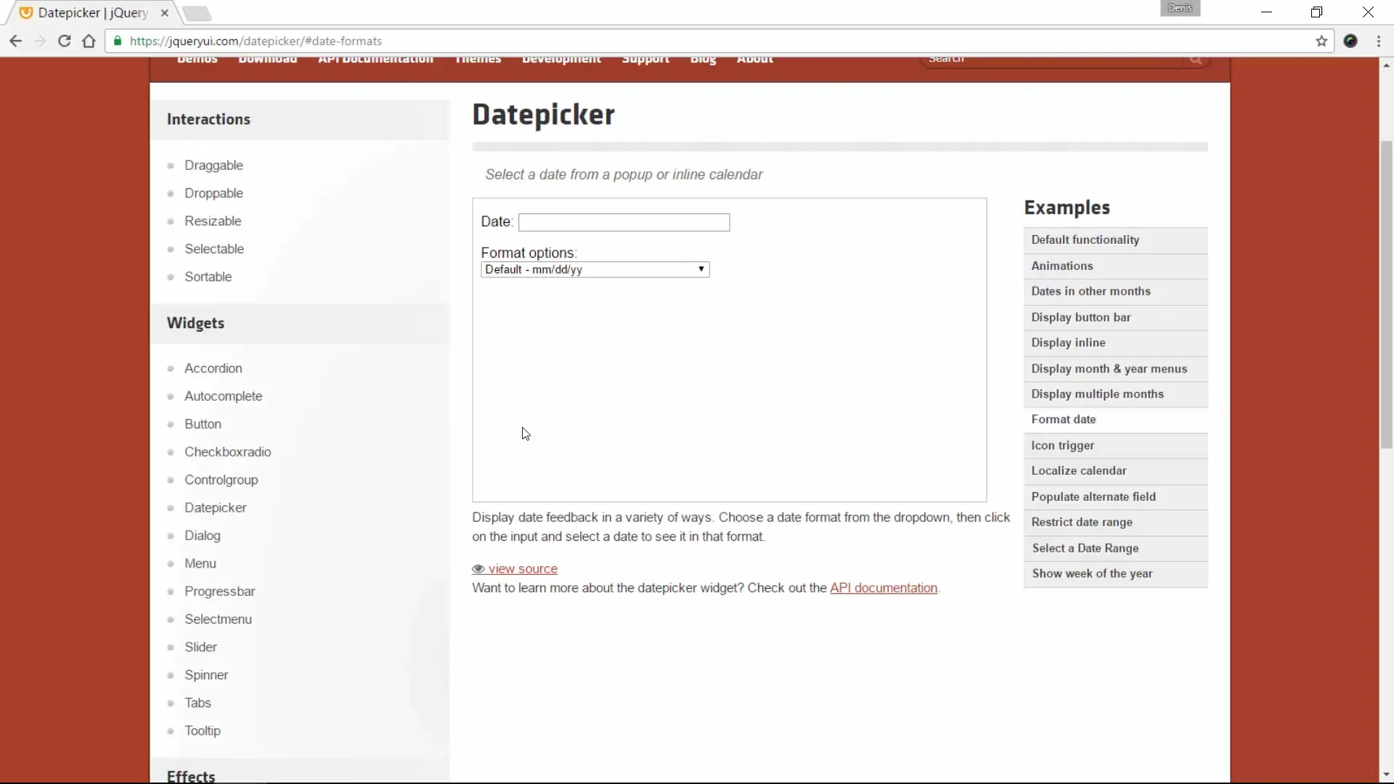Open the Chrome three-dot menu
The image size is (1394, 784).
click(x=1379, y=41)
